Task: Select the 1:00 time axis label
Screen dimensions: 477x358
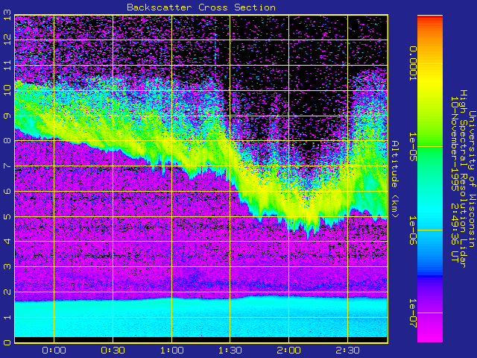Action: coord(171,351)
